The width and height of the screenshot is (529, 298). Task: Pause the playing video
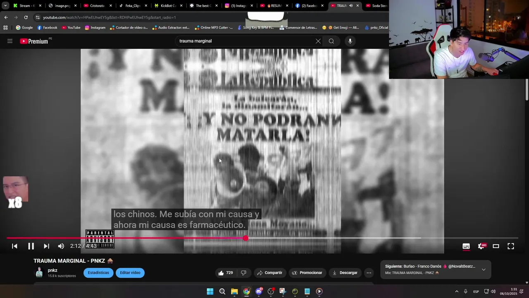tap(31, 246)
